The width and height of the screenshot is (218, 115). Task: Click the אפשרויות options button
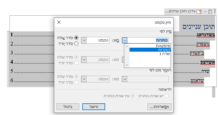[x=159, y=107]
